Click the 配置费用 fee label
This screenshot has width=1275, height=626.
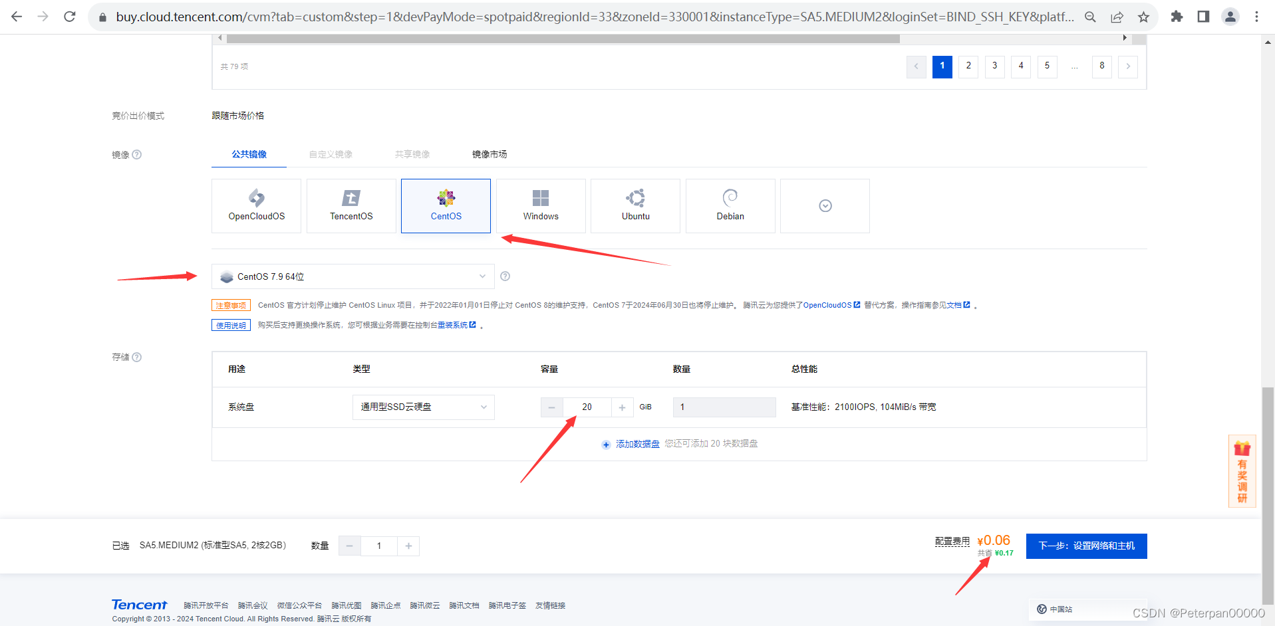point(952,542)
